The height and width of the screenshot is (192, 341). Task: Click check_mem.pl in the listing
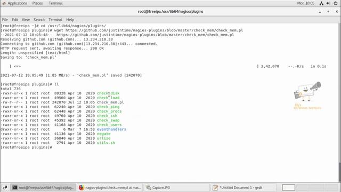click(110, 102)
